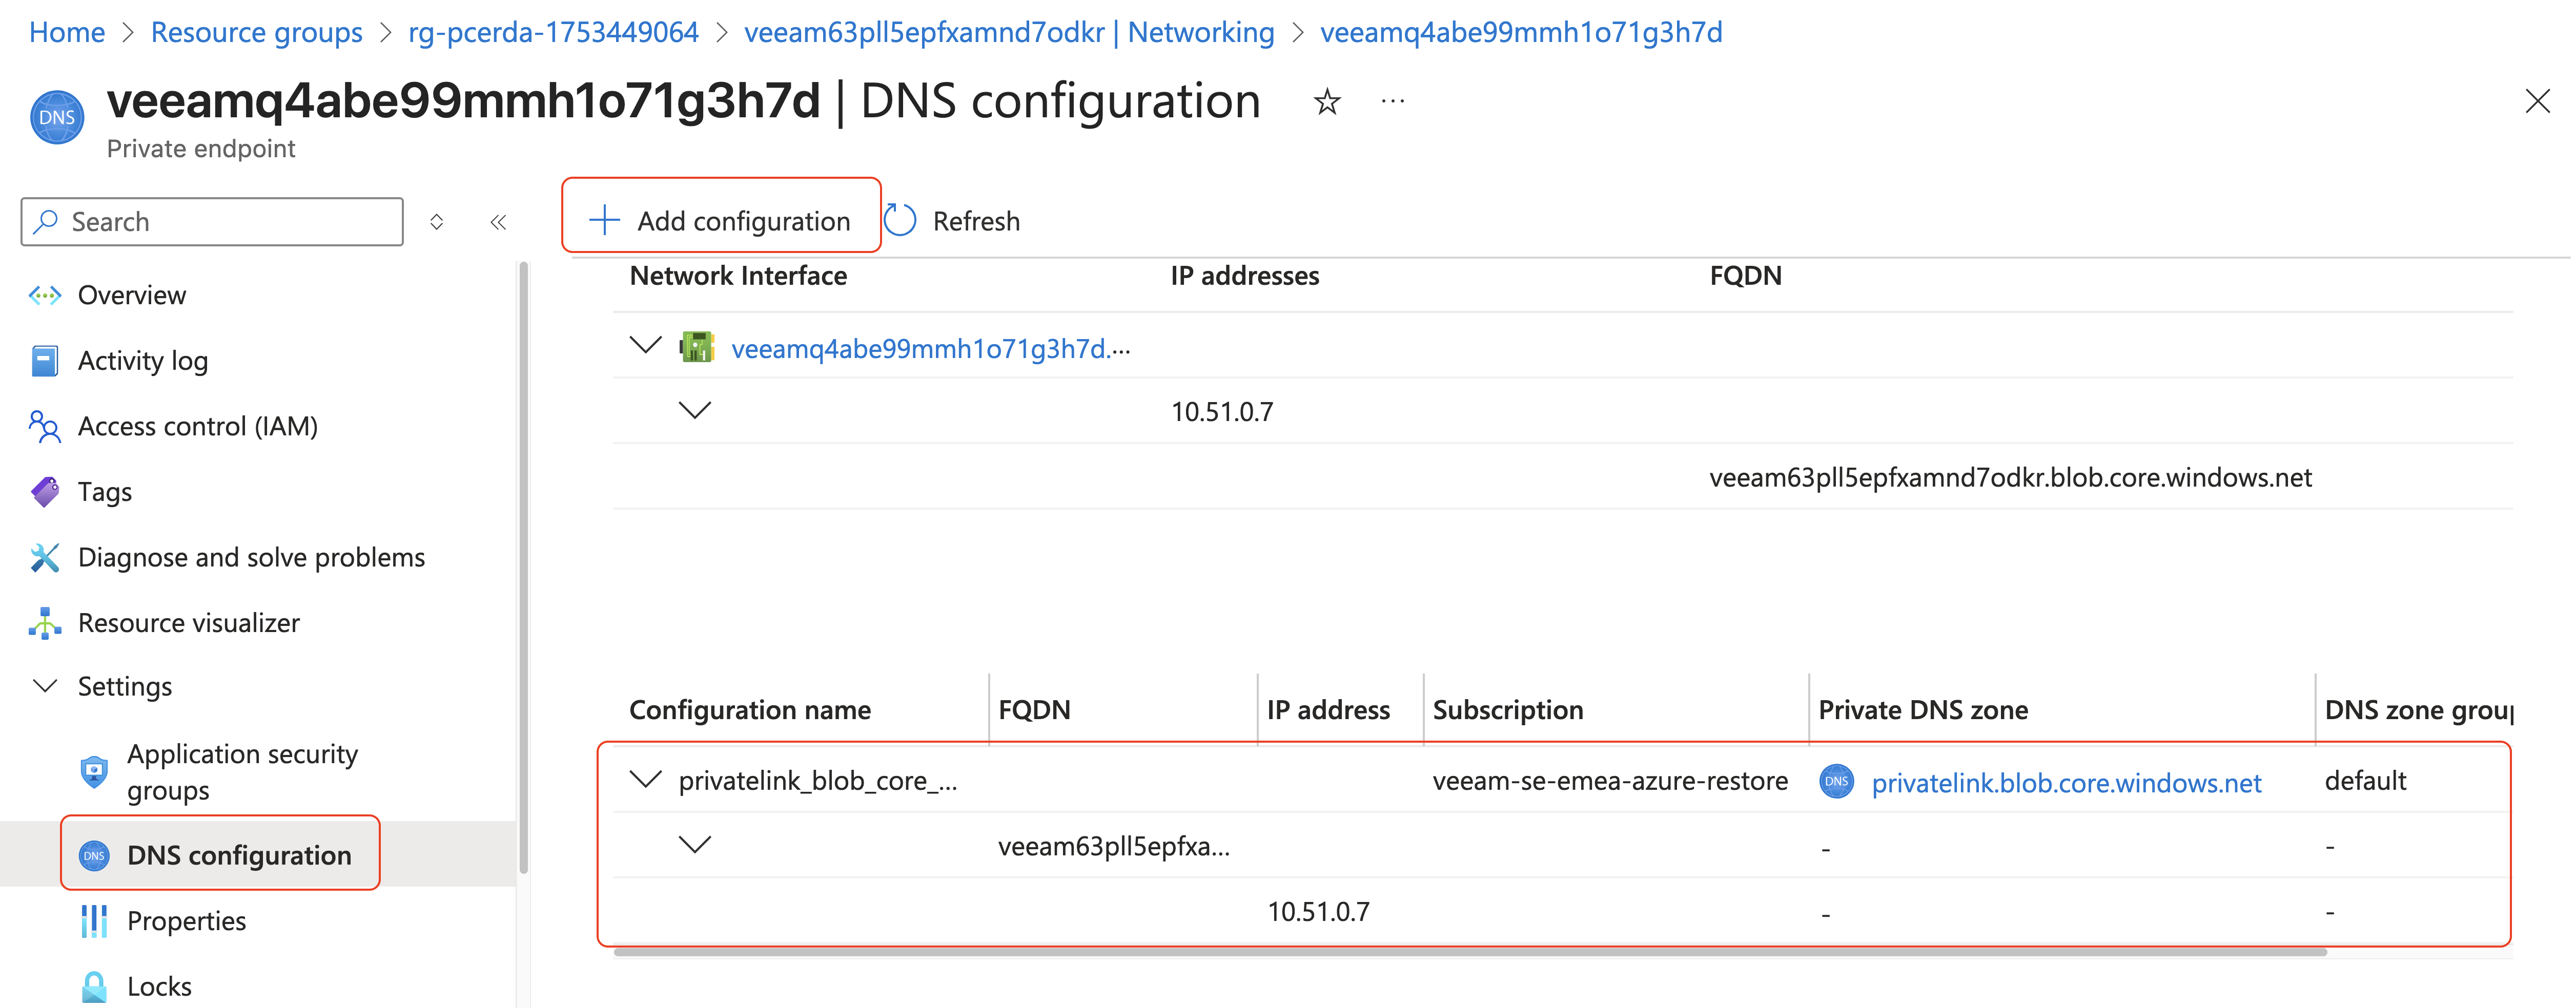Click the Refresh icon in toolbar
Viewport: 2576px width, 1008px height.
900,221
